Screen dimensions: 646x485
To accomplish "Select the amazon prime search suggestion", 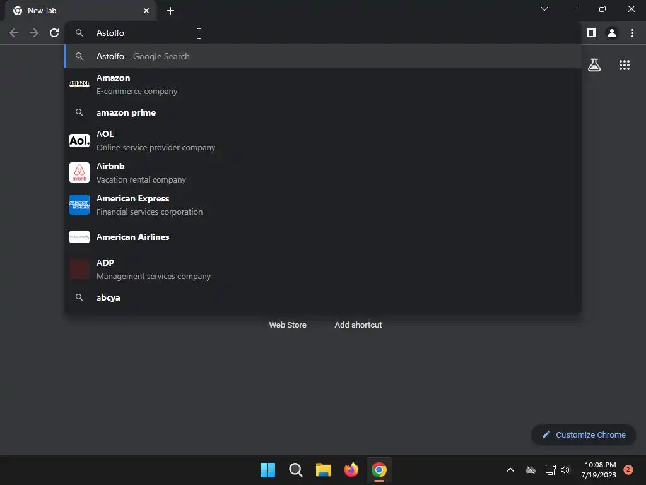I will coord(322,112).
